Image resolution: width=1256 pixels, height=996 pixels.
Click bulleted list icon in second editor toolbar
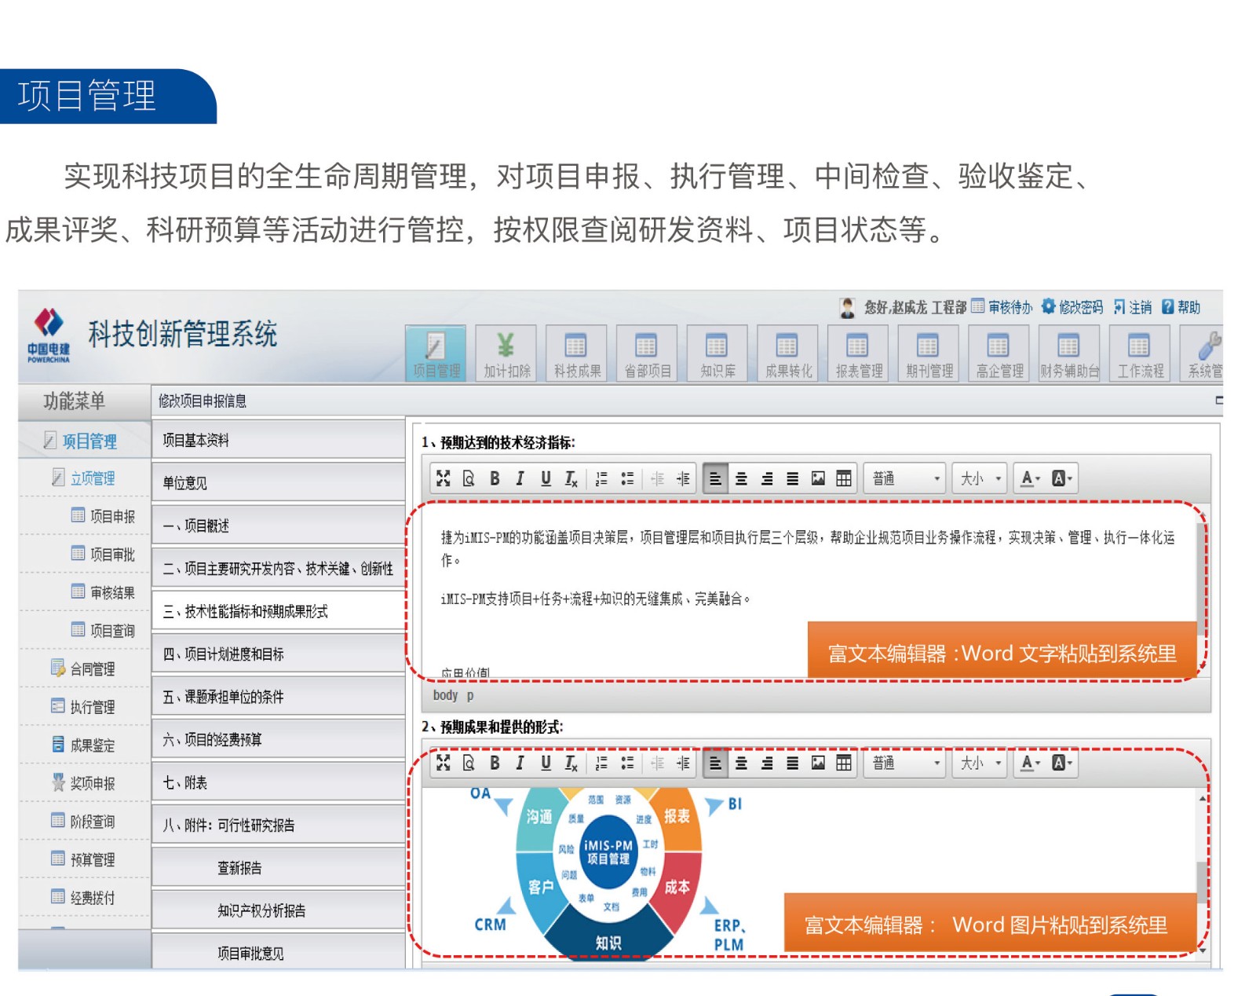627,763
